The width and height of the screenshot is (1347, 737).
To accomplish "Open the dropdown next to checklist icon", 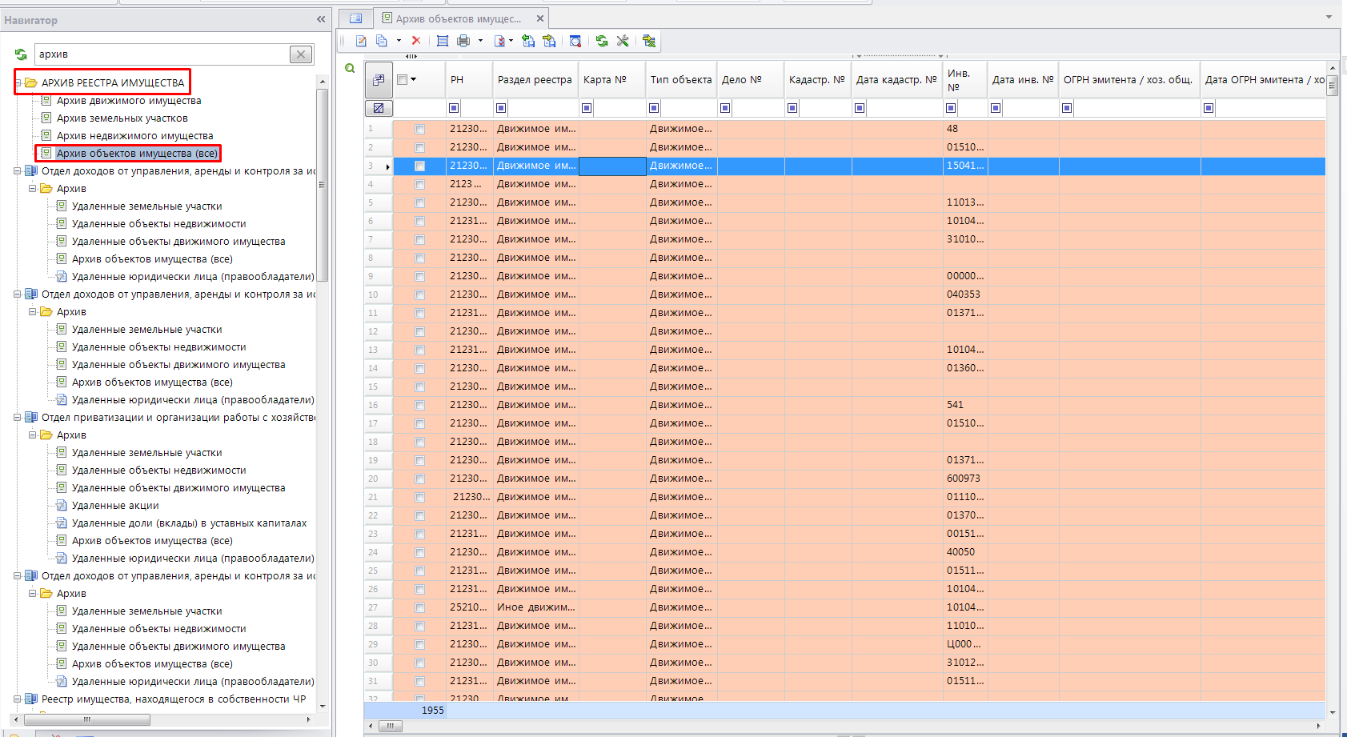I will pyautogui.click(x=511, y=41).
